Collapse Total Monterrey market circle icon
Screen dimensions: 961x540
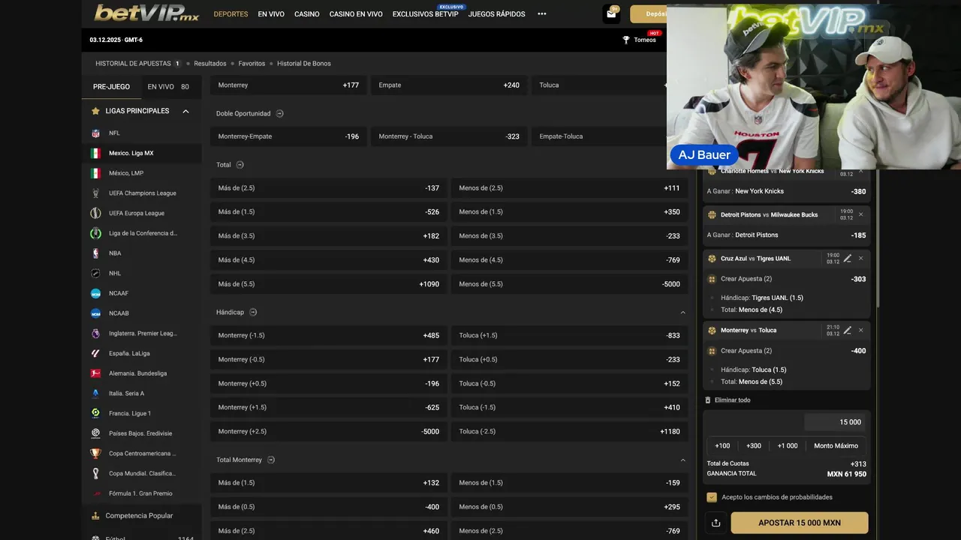(271, 460)
